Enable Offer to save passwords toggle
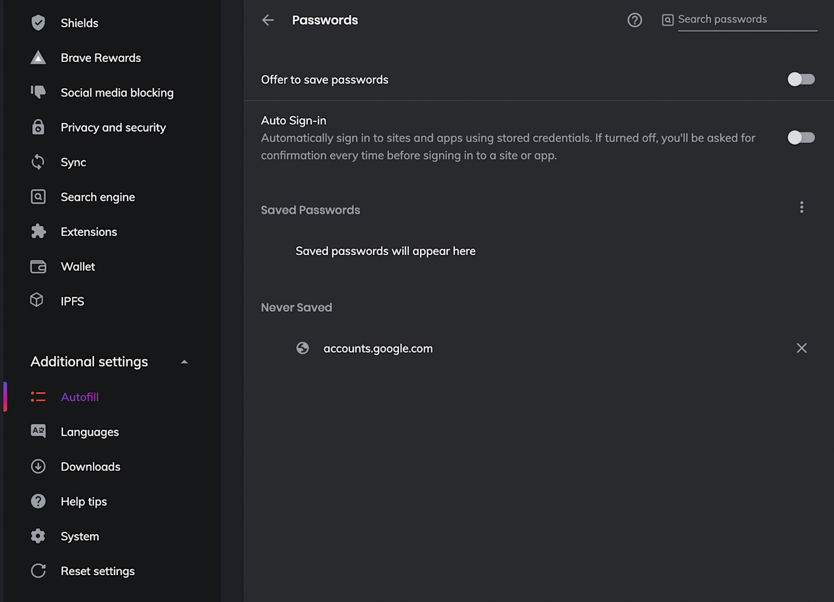 tap(801, 79)
